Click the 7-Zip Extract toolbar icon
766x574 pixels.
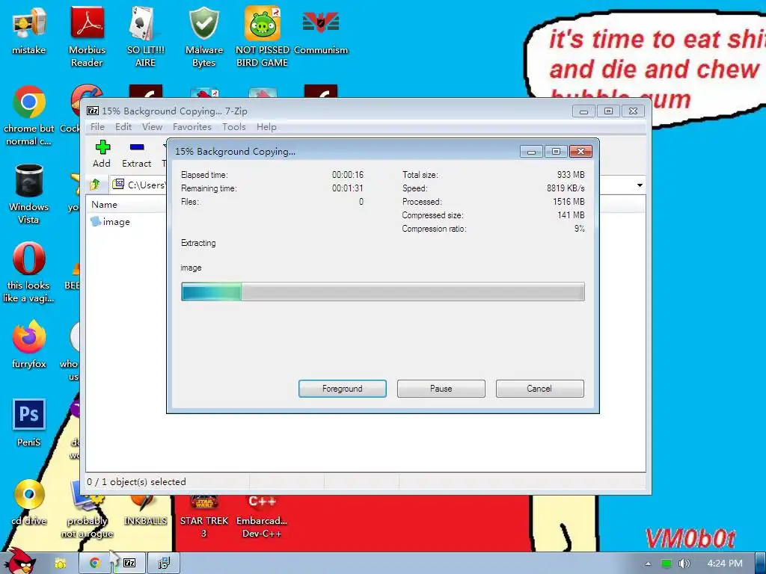(137, 153)
